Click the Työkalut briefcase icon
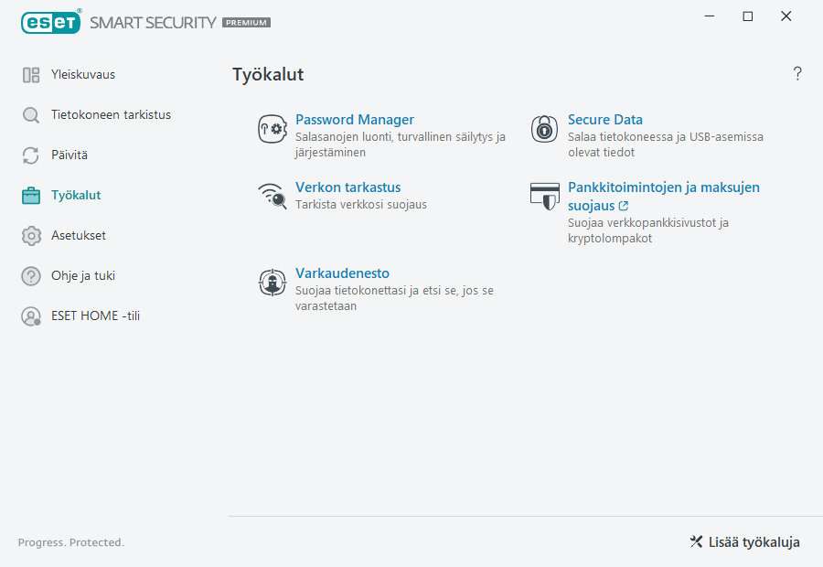The height and width of the screenshot is (567, 823). click(x=30, y=195)
